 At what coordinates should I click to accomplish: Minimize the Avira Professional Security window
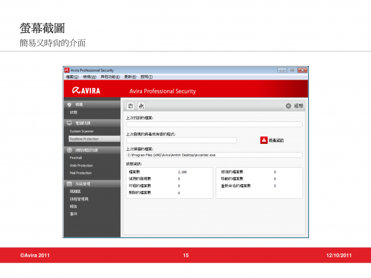click(x=282, y=70)
